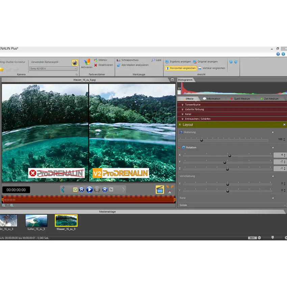Start playback with the blue play button

(x=89, y=189)
